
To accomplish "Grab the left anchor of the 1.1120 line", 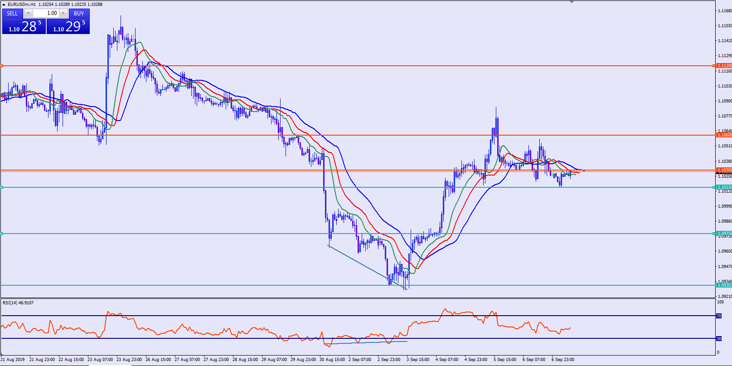I will click(2, 66).
